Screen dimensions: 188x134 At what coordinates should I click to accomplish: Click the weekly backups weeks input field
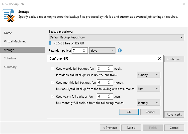tap(102, 69)
